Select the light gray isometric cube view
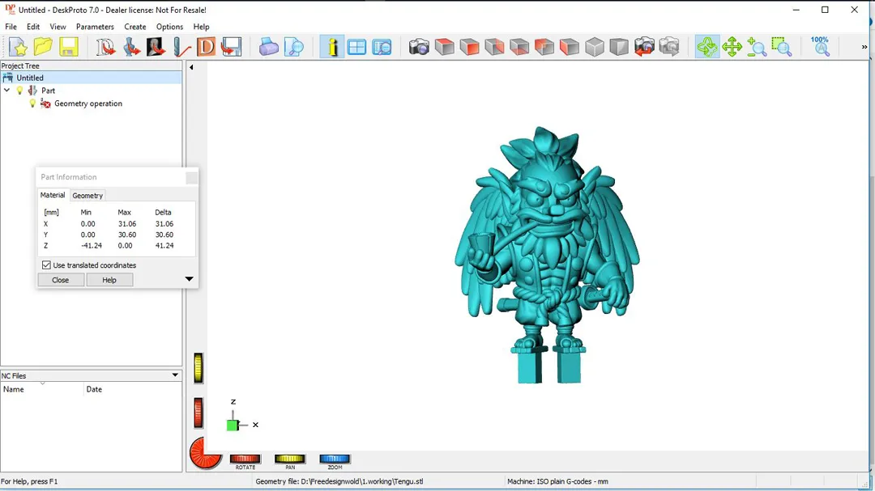 [595, 48]
